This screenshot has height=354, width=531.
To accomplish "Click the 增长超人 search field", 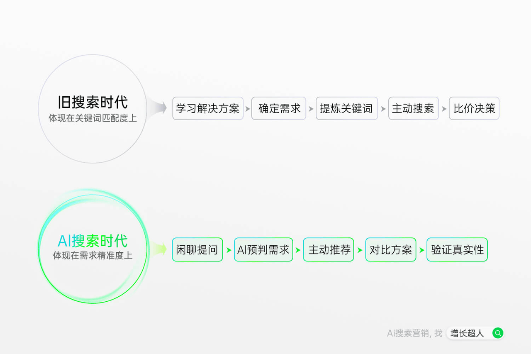I will pos(475,333).
